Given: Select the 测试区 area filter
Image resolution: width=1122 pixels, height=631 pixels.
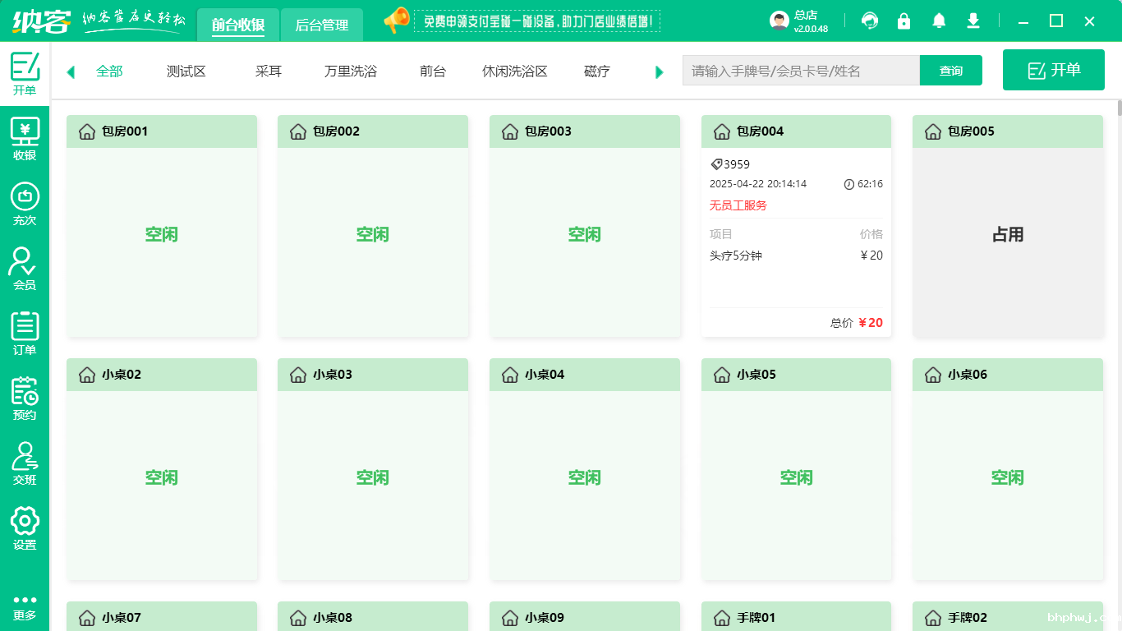Looking at the screenshot, I should [186, 71].
